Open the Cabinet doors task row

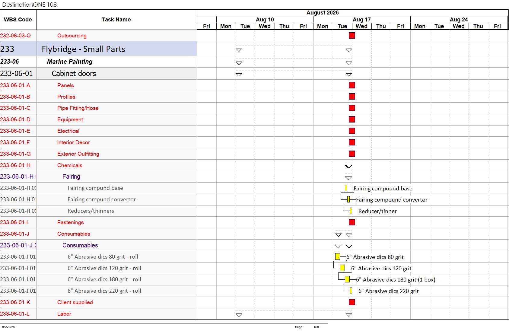(x=98, y=74)
